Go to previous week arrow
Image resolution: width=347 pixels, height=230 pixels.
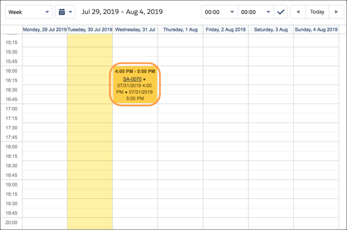click(298, 12)
